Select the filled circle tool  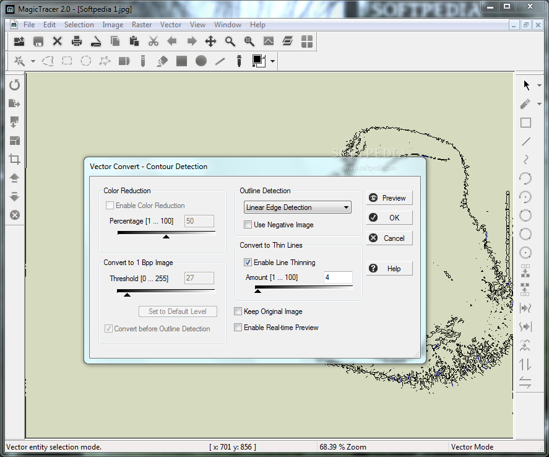click(x=201, y=61)
